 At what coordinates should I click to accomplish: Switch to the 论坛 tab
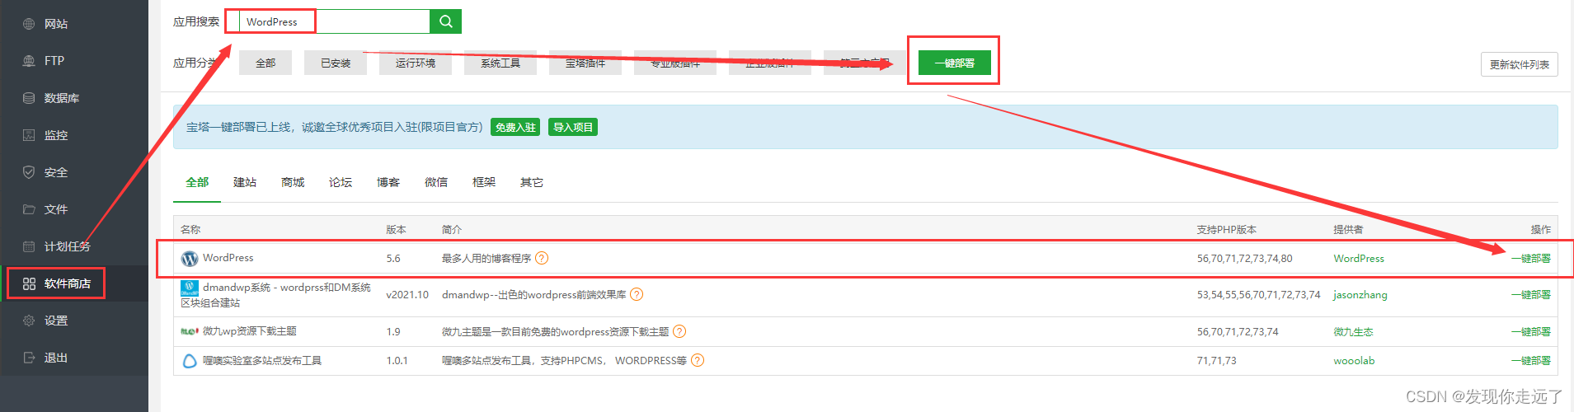point(341,182)
